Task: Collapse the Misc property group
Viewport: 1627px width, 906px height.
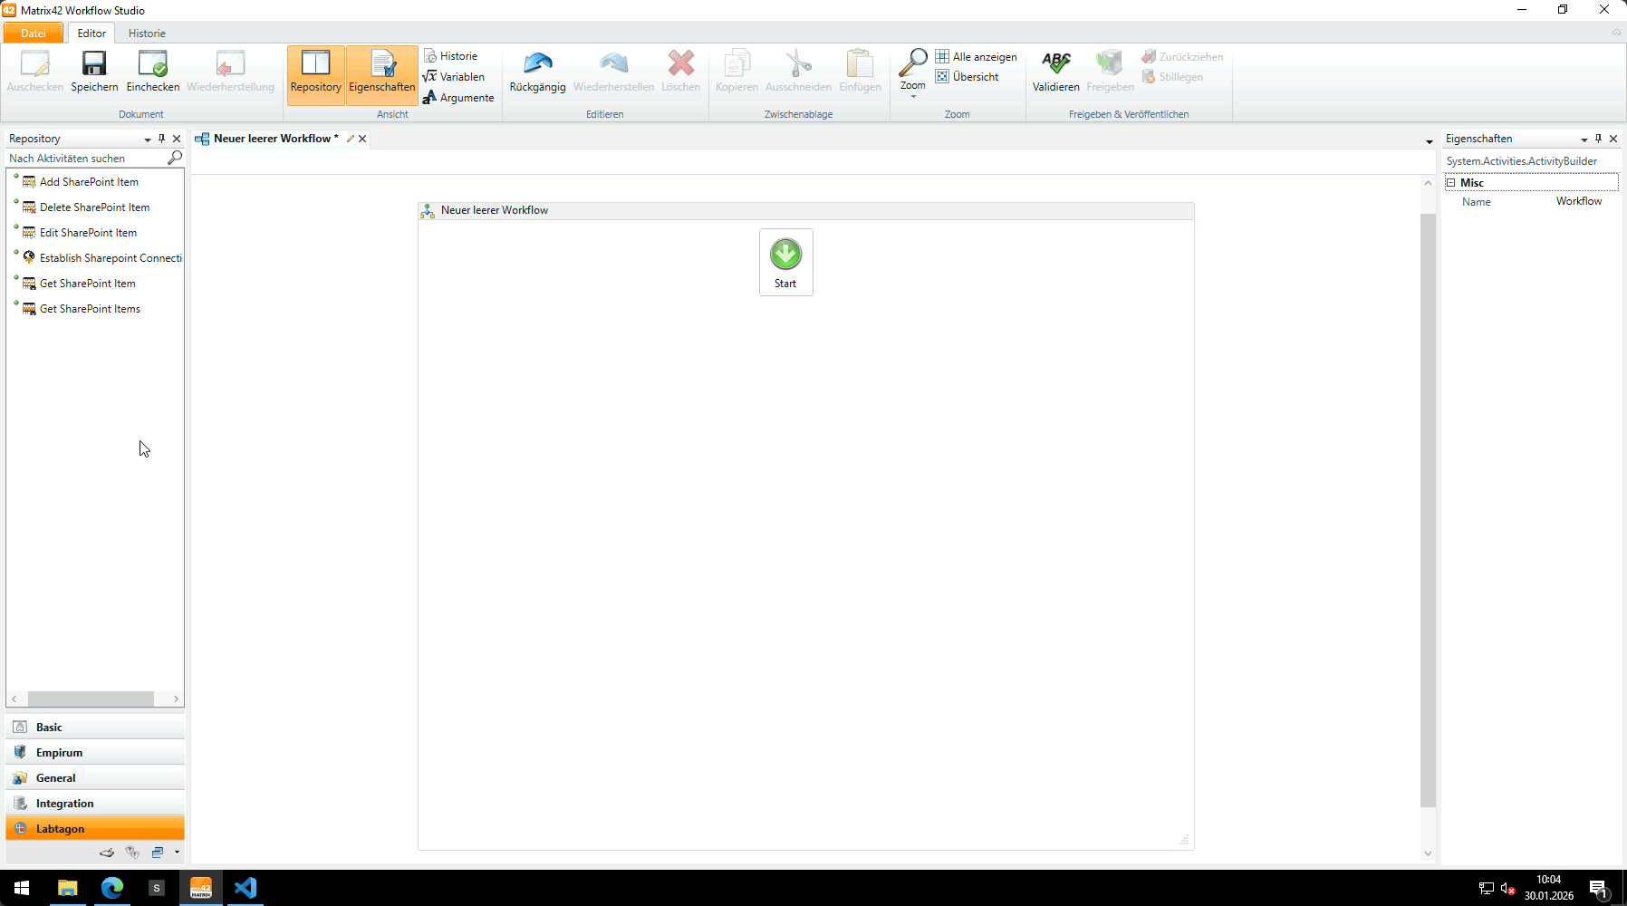Action: (x=1450, y=183)
